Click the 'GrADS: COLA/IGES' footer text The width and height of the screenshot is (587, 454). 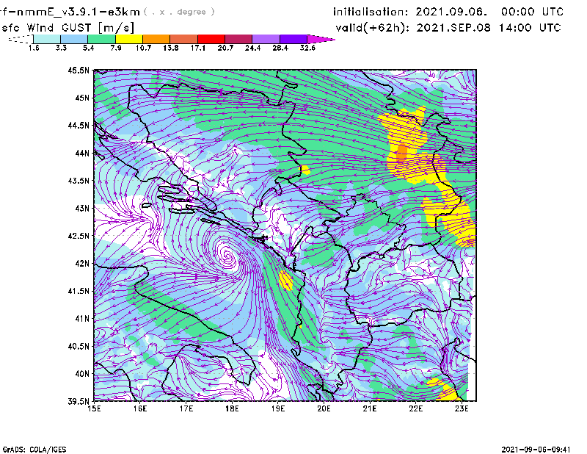click(x=34, y=450)
